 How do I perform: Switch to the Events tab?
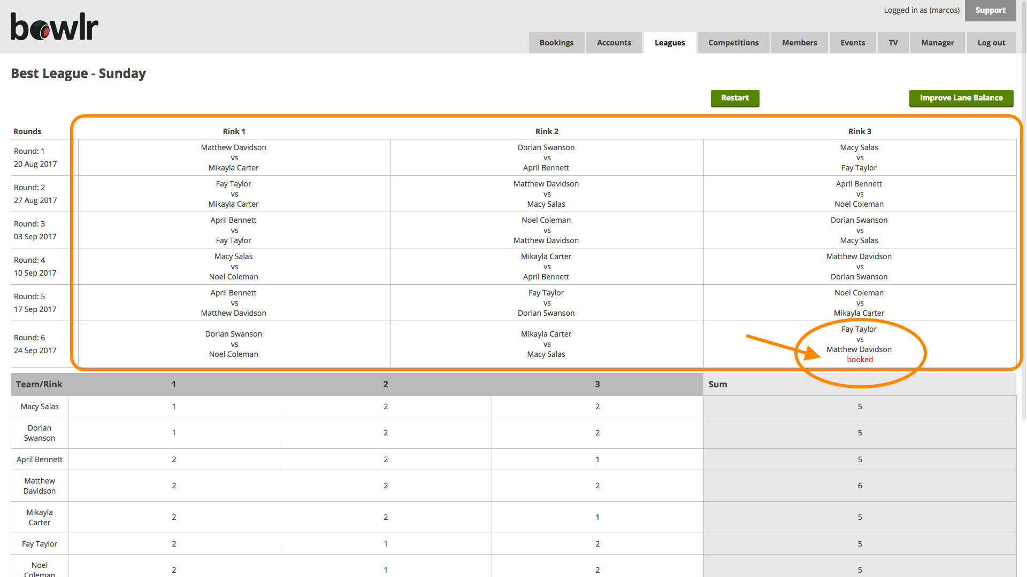(853, 43)
